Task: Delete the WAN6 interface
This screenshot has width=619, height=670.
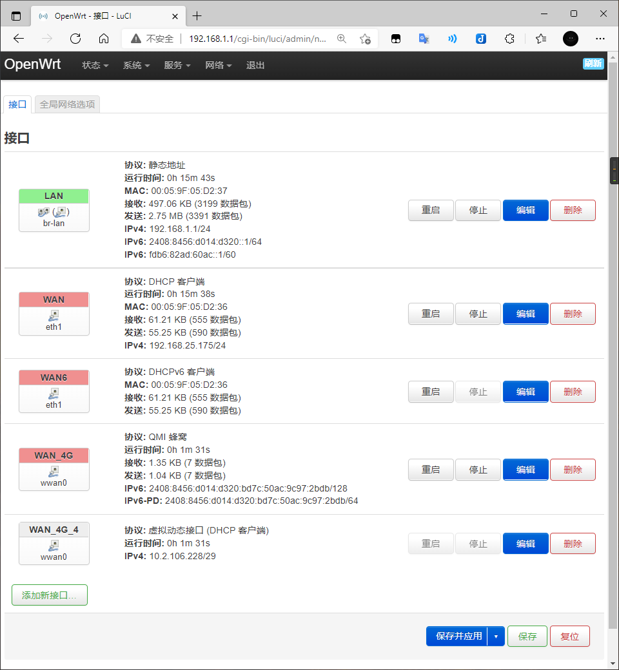Action: [x=573, y=392]
